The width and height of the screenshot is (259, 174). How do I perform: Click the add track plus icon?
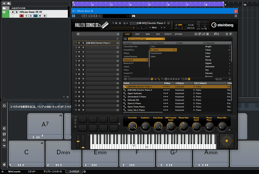4,3
